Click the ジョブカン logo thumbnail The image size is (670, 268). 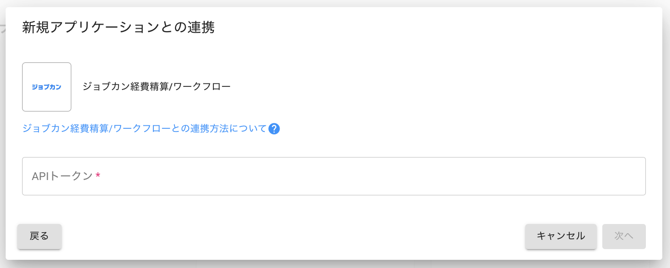[x=47, y=87]
